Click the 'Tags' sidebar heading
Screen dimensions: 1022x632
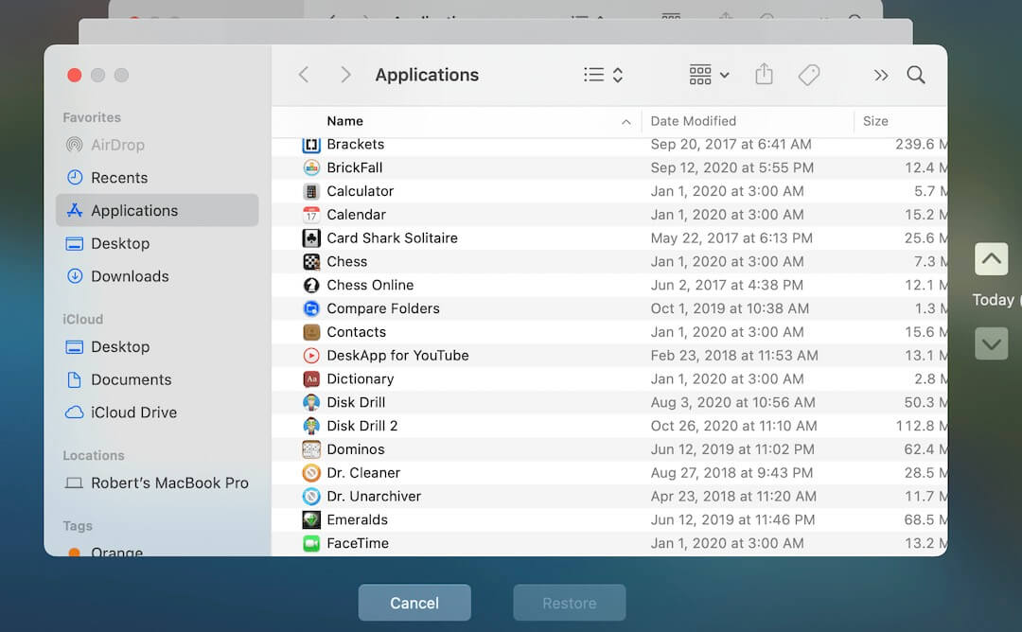click(x=78, y=526)
